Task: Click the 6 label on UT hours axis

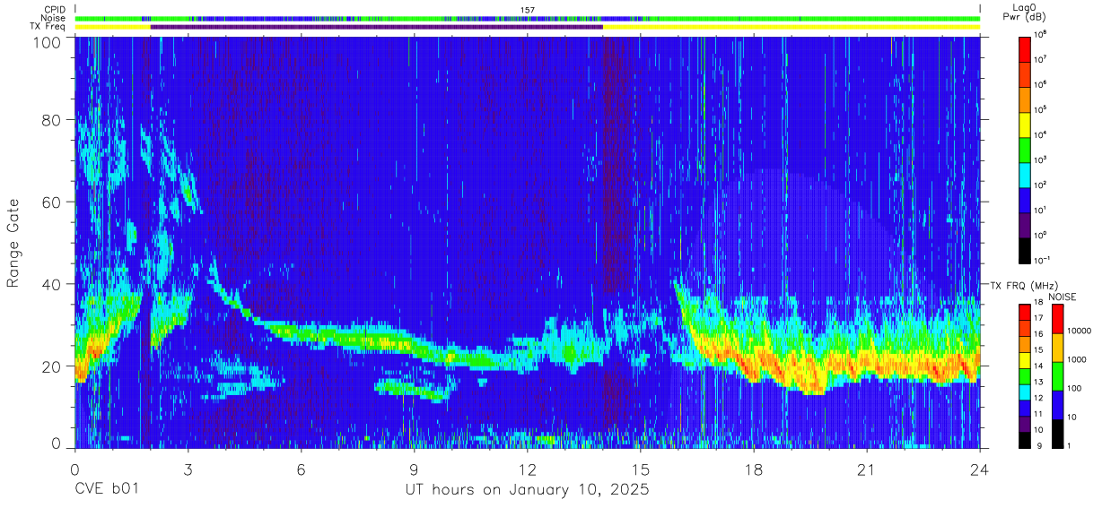Action: click(302, 469)
